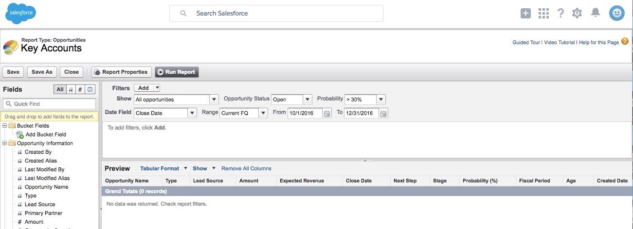
Task: Click the Salesforce cloud logo
Action: pos(21,13)
